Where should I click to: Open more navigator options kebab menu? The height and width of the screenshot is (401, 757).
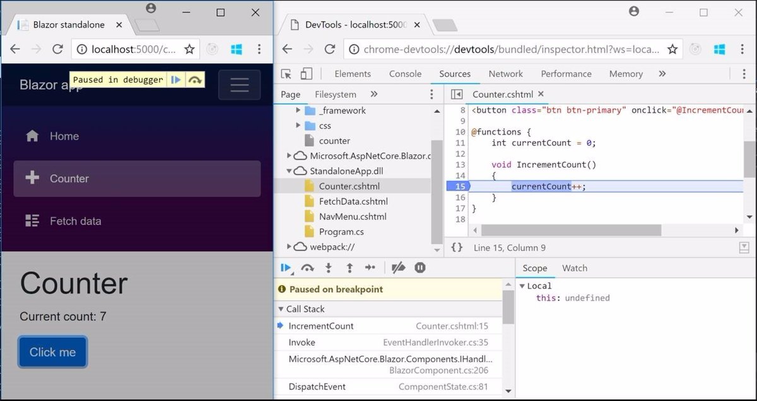coord(431,95)
